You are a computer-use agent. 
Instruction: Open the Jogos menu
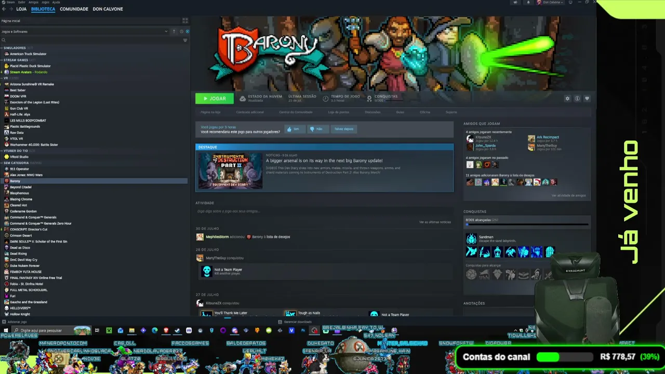click(x=45, y=2)
